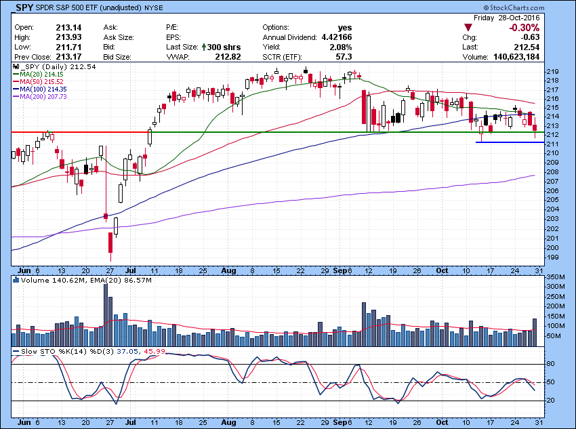Screen dimensions: 576x429
Task: Click the 219 label on the price axis
Action: [552, 72]
